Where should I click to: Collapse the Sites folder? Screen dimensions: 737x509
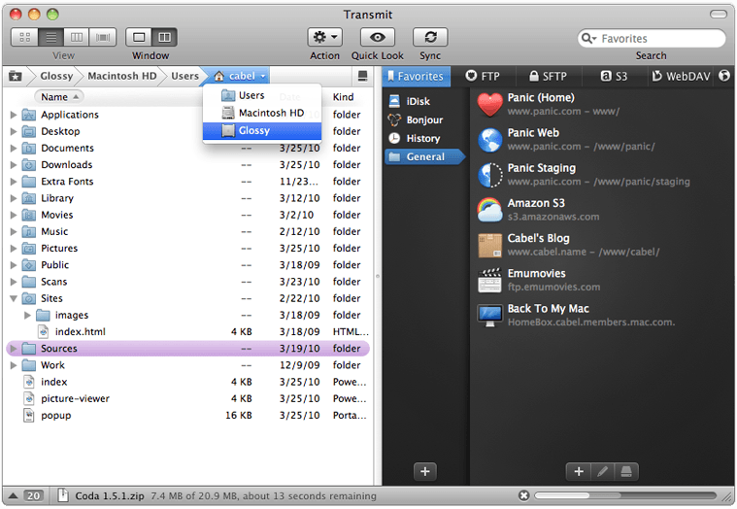pyautogui.click(x=13, y=298)
